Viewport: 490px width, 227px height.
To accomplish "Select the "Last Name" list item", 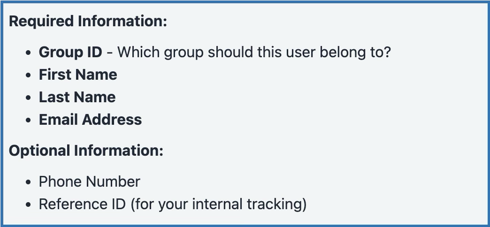I will (77, 97).
